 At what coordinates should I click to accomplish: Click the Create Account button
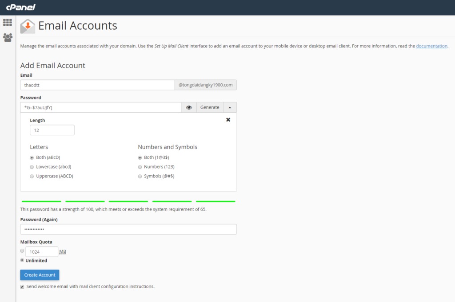pos(40,275)
